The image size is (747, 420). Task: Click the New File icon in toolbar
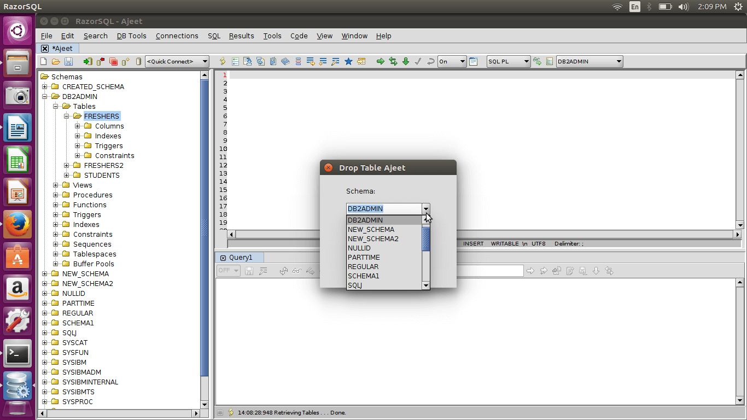pyautogui.click(x=44, y=62)
